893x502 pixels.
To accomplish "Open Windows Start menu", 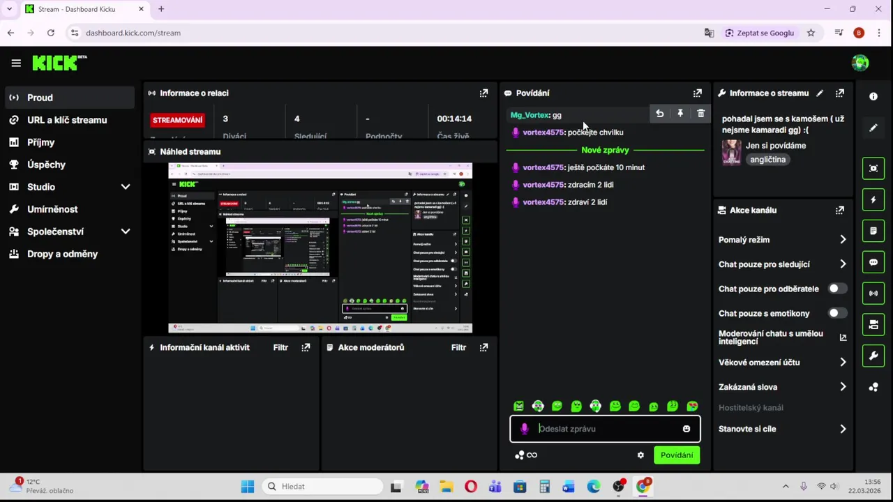I will coord(248,487).
